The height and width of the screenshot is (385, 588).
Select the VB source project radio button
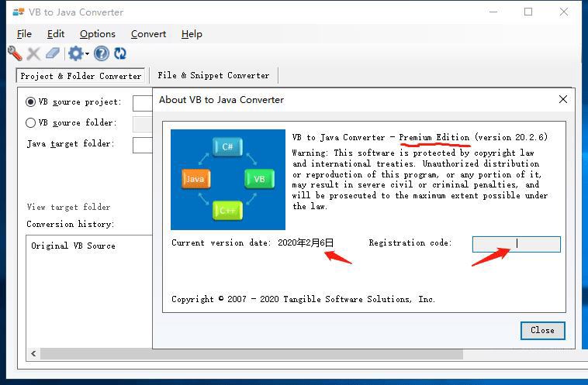pyautogui.click(x=31, y=102)
